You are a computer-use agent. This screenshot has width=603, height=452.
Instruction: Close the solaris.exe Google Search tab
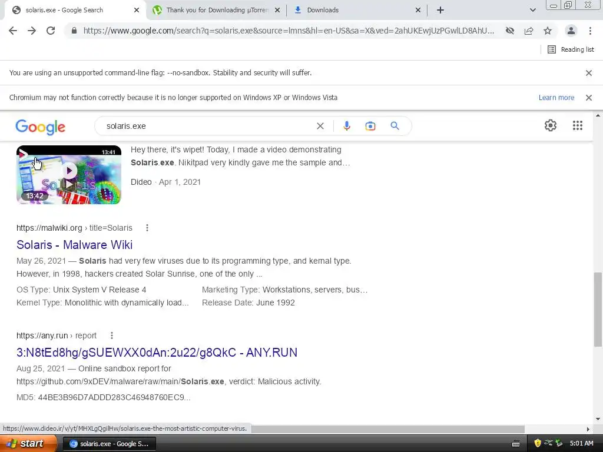(137, 10)
